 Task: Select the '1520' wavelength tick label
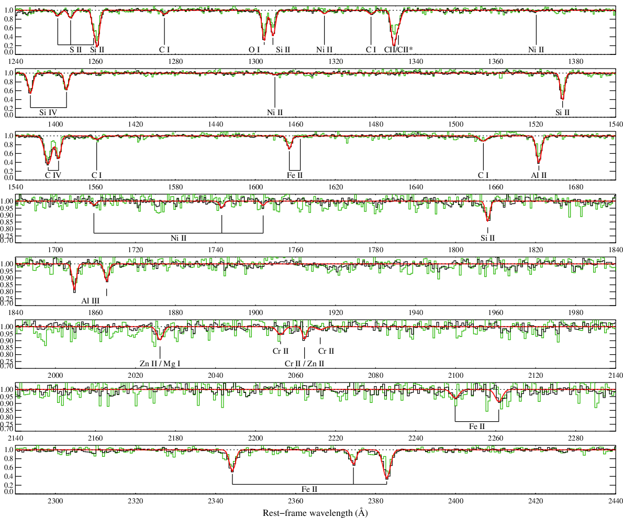point(536,125)
